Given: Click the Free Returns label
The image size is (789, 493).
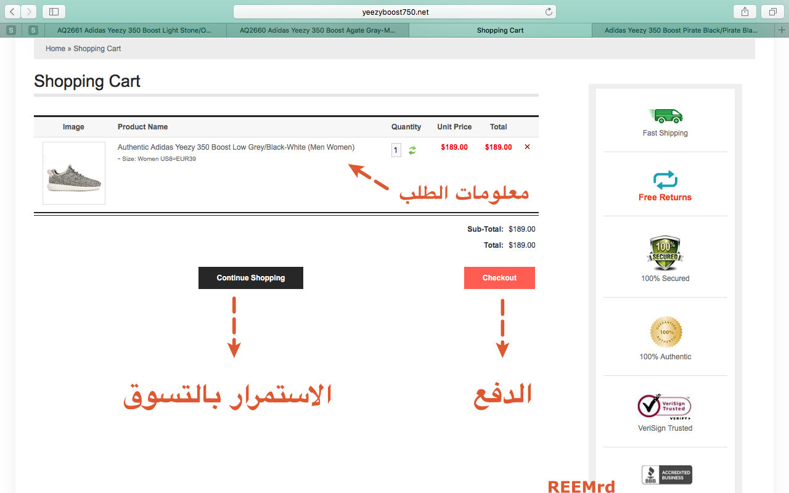Looking at the screenshot, I should pyautogui.click(x=665, y=197).
